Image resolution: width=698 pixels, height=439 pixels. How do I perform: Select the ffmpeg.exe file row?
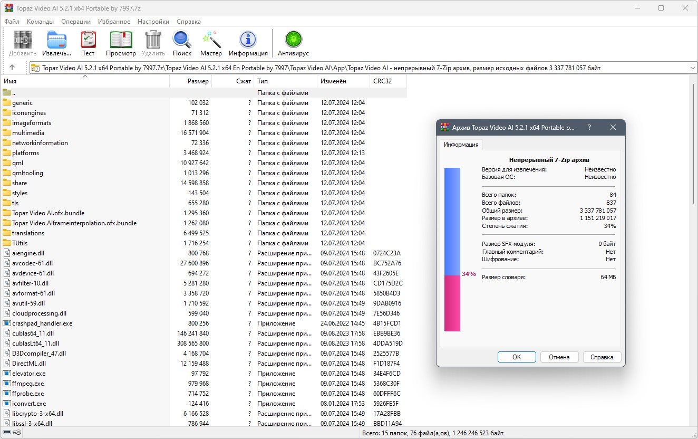pos(28,384)
